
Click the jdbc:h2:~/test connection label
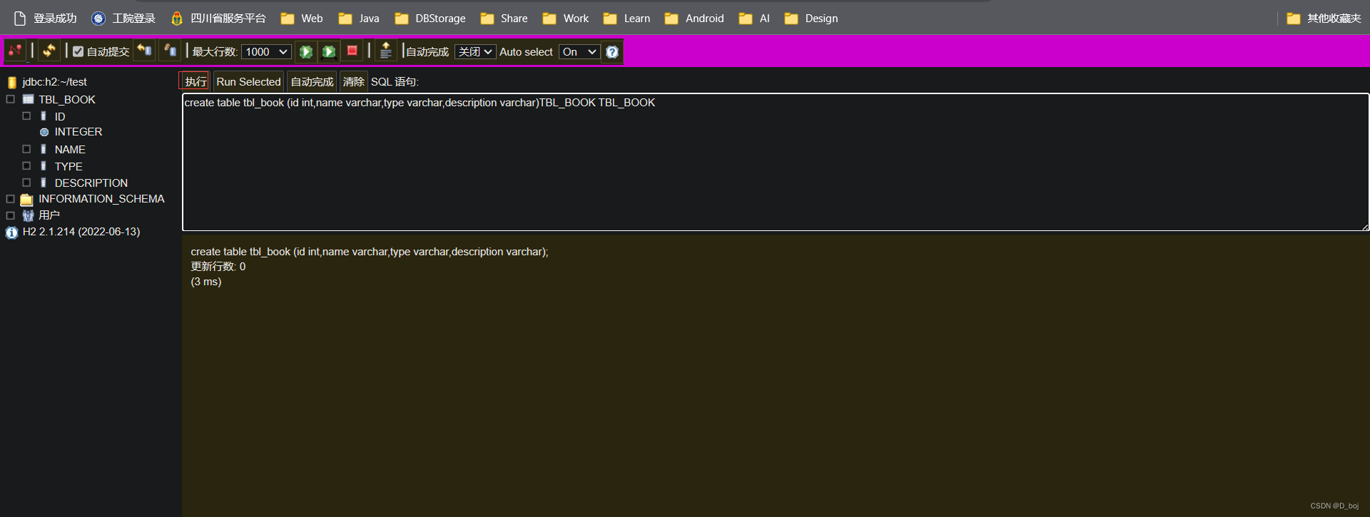point(54,82)
